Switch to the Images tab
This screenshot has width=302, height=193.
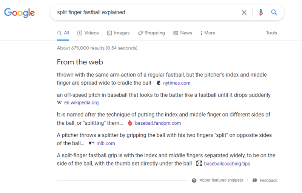[x=118, y=33]
